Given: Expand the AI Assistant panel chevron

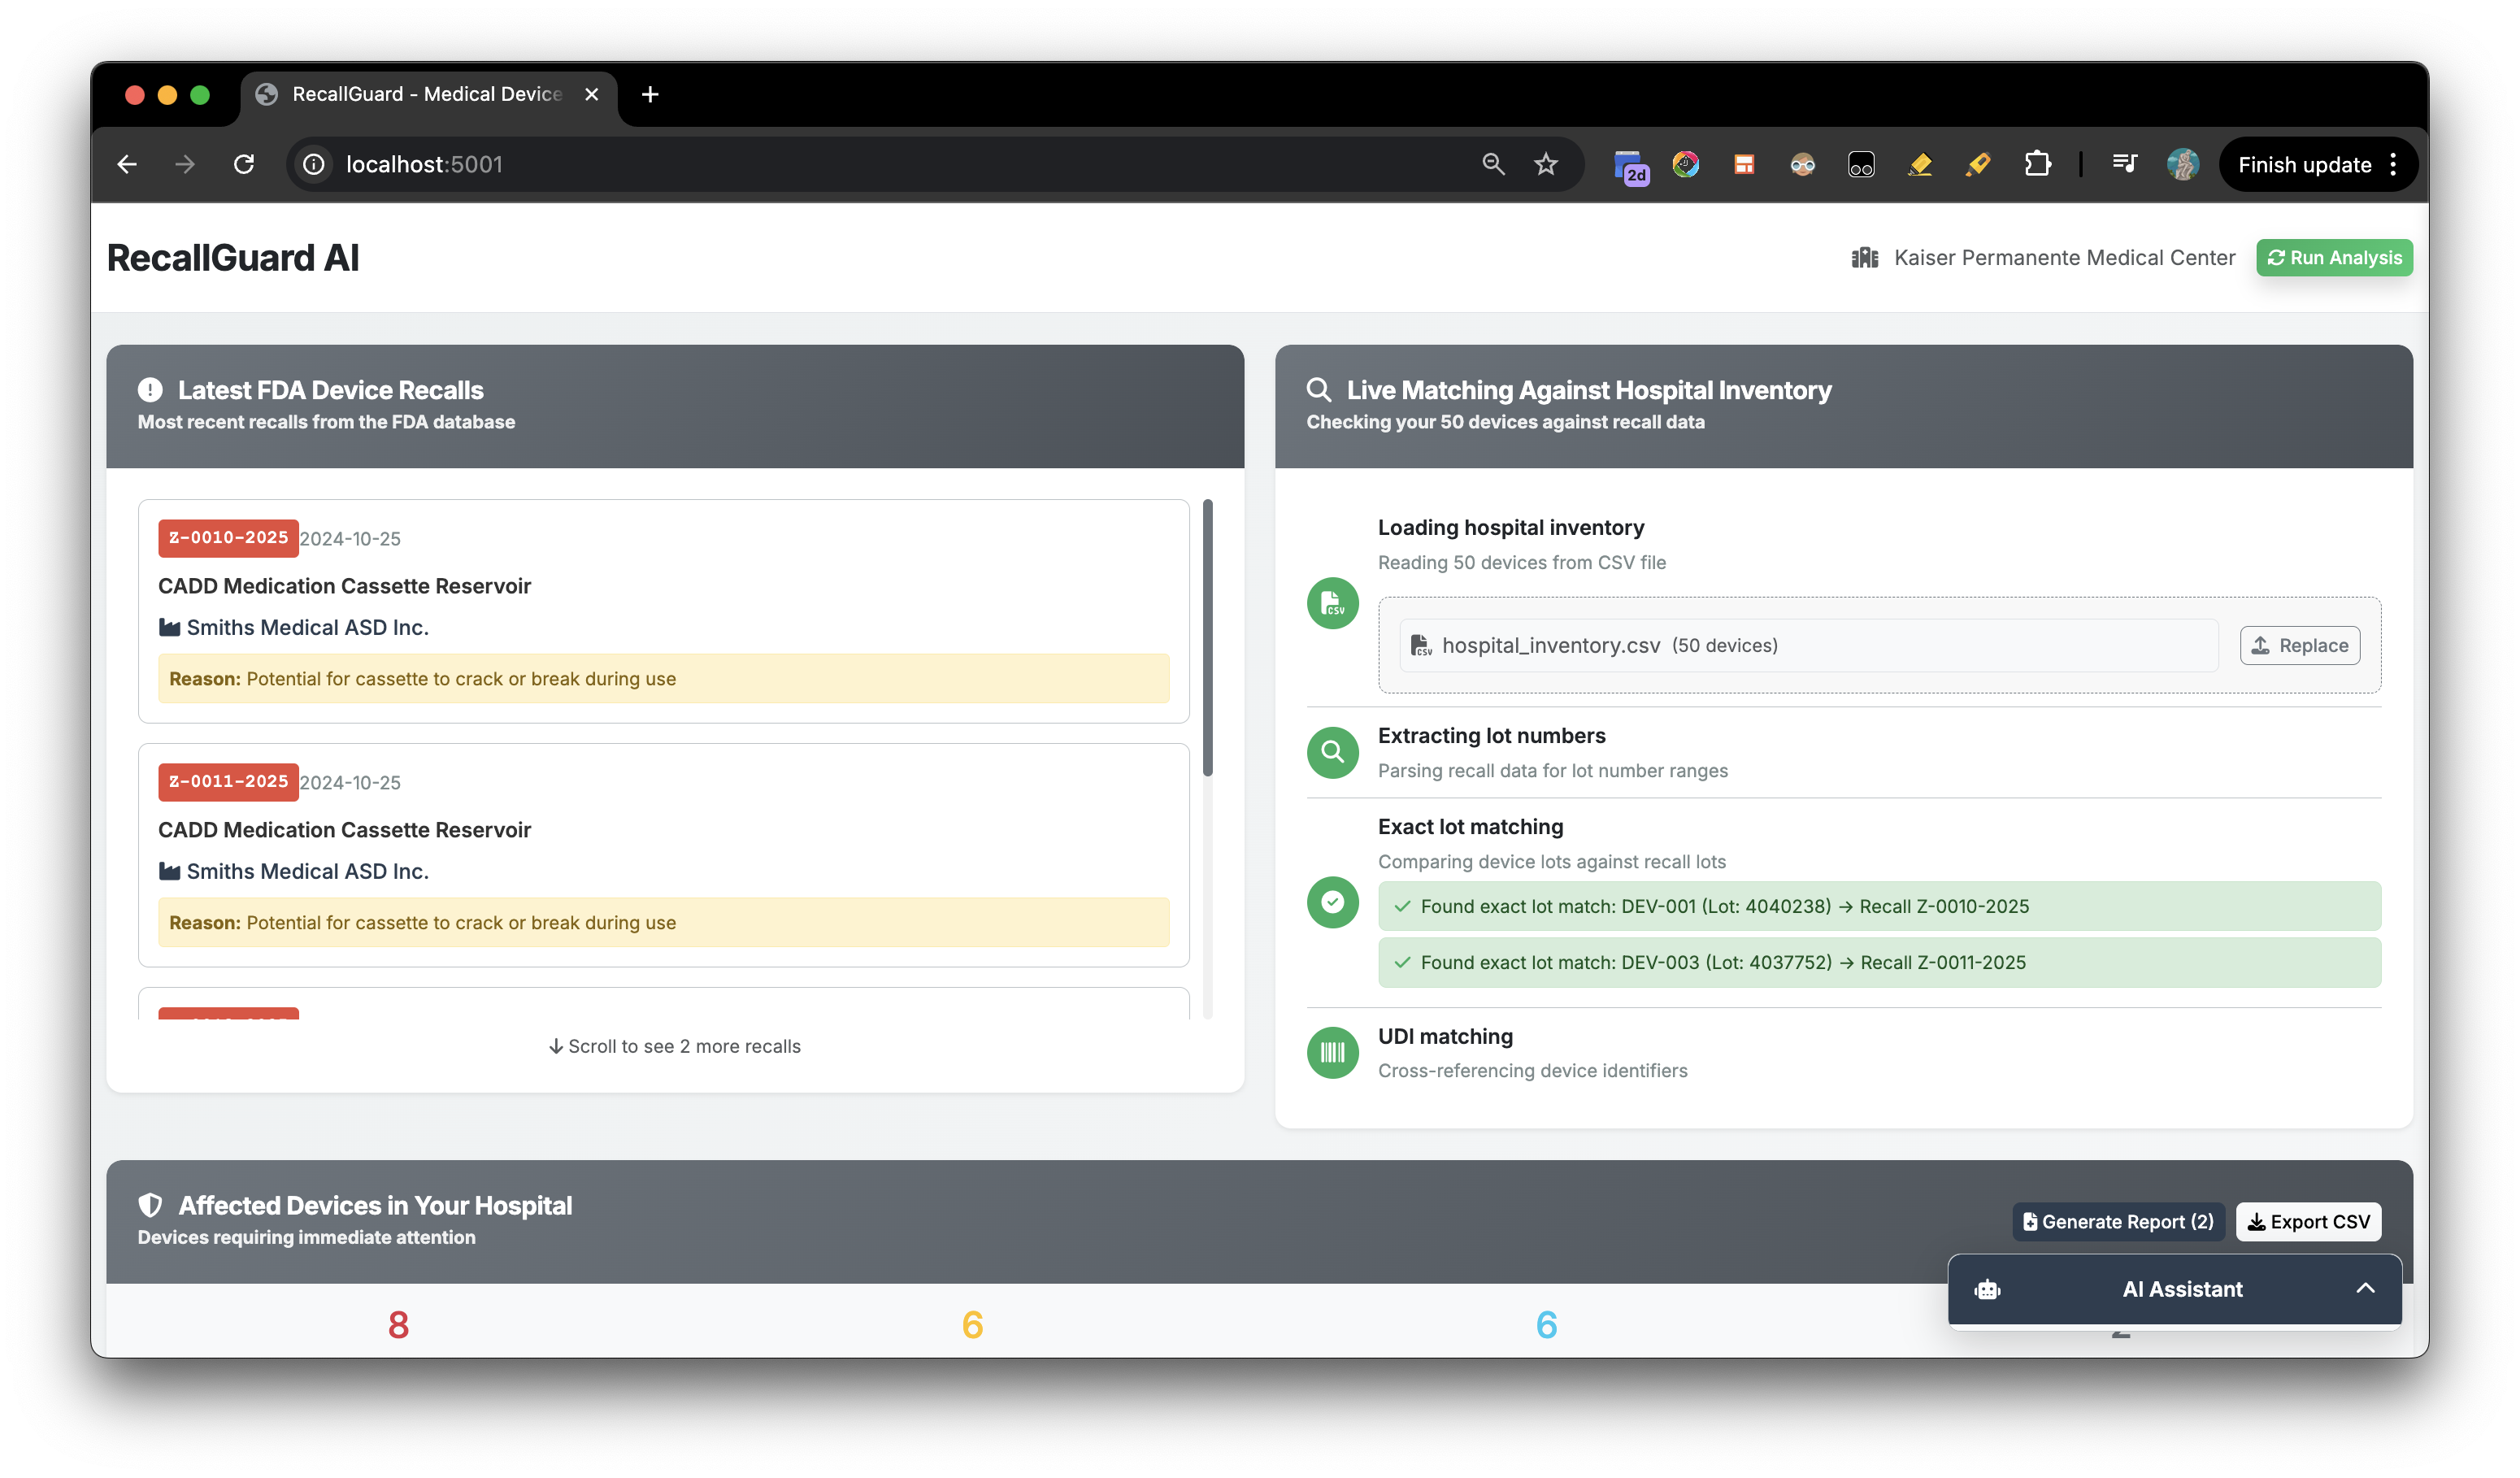Looking at the screenshot, I should 2365,1288.
